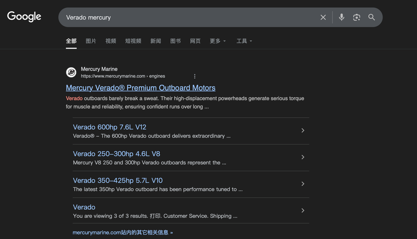Switch to the 视频 videos tab

[x=111, y=41]
